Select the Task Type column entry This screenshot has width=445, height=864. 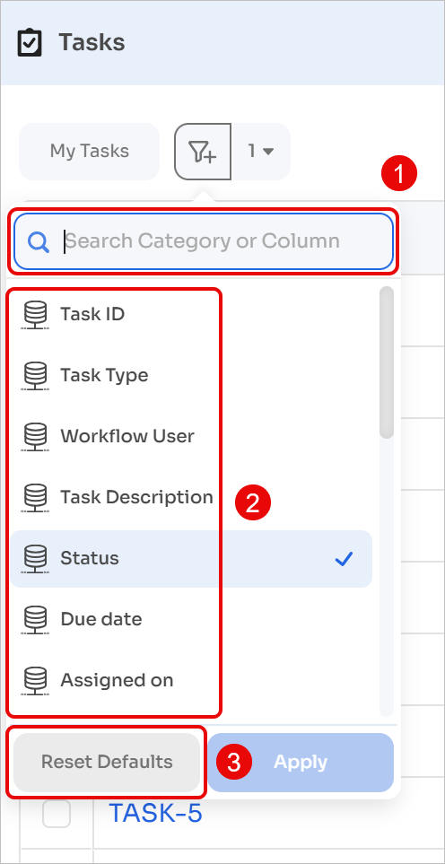191,376
